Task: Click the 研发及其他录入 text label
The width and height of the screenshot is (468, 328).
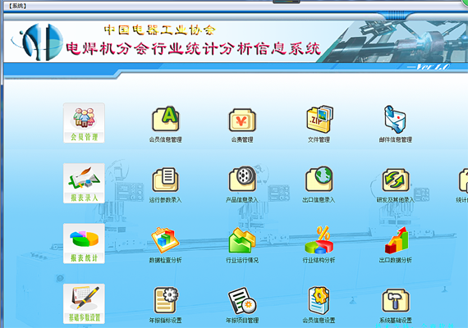Action: 396,200
